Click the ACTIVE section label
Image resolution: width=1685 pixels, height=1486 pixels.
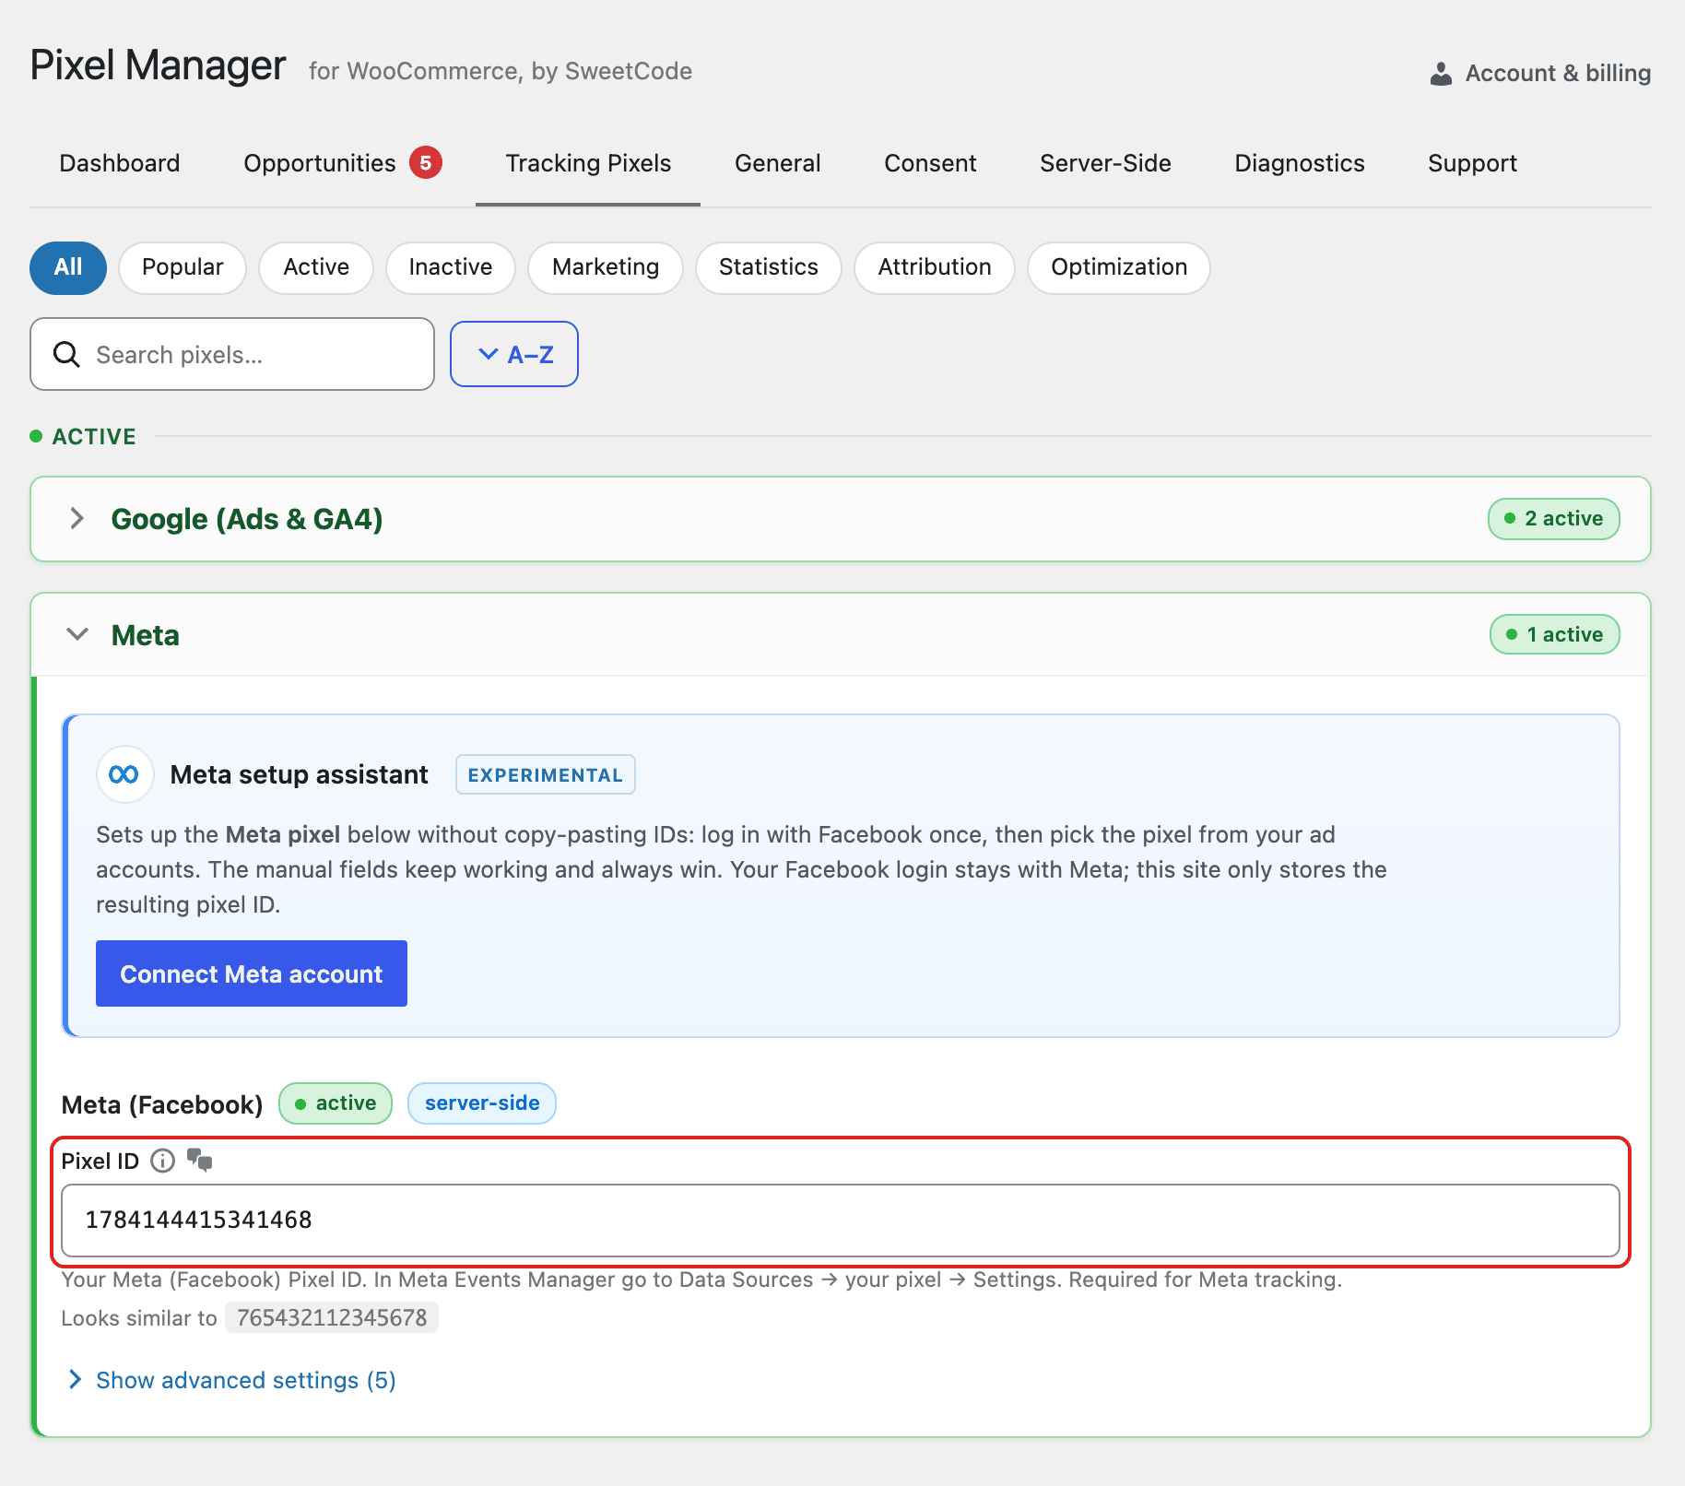tap(94, 436)
